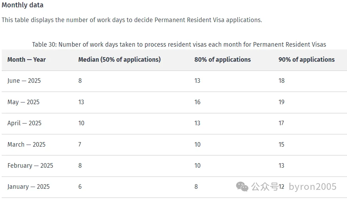Select the February — 2025 row label
This screenshot has width=347, height=200.
point(30,166)
